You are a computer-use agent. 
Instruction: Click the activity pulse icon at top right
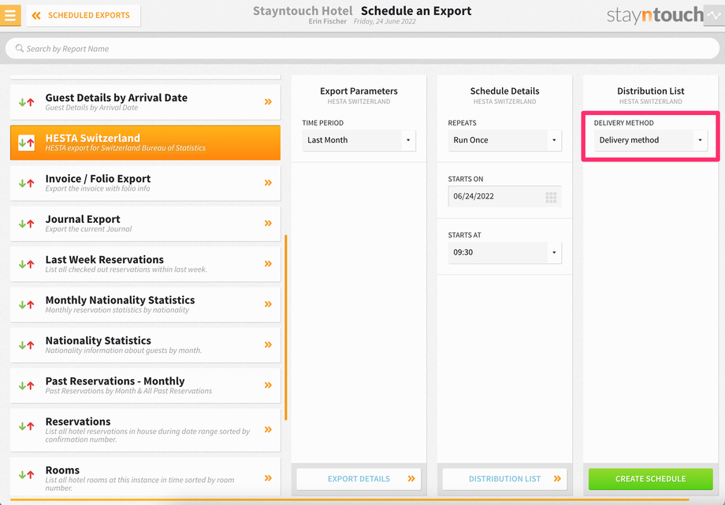pos(714,15)
